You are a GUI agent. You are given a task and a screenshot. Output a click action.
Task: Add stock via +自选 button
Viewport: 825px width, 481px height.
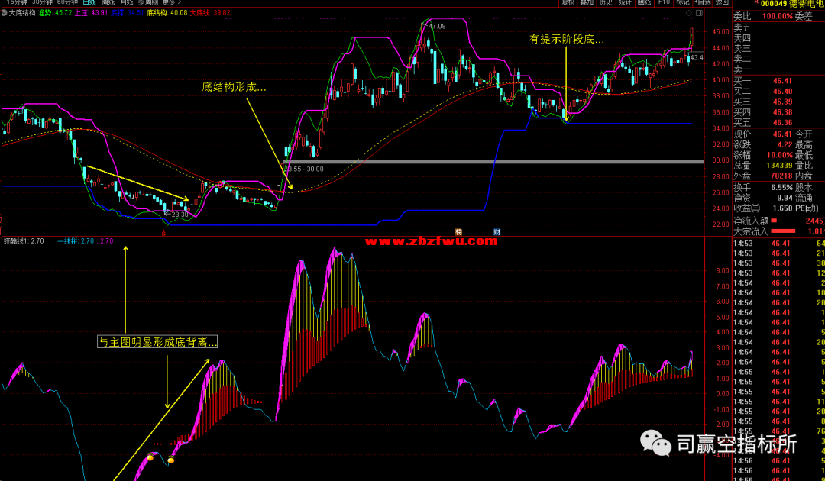[703, 2]
